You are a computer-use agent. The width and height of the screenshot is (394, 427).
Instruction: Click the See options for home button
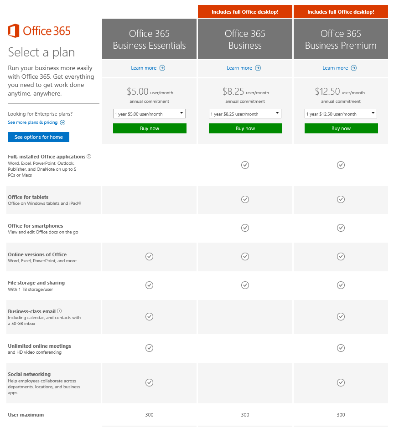(38, 137)
